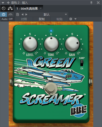The width and height of the screenshot is (102, 127).
Task: Pin the plugin window
Action: (91, 3)
